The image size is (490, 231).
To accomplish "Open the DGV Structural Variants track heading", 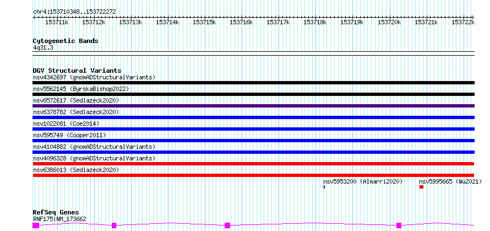I will (x=77, y=71).
